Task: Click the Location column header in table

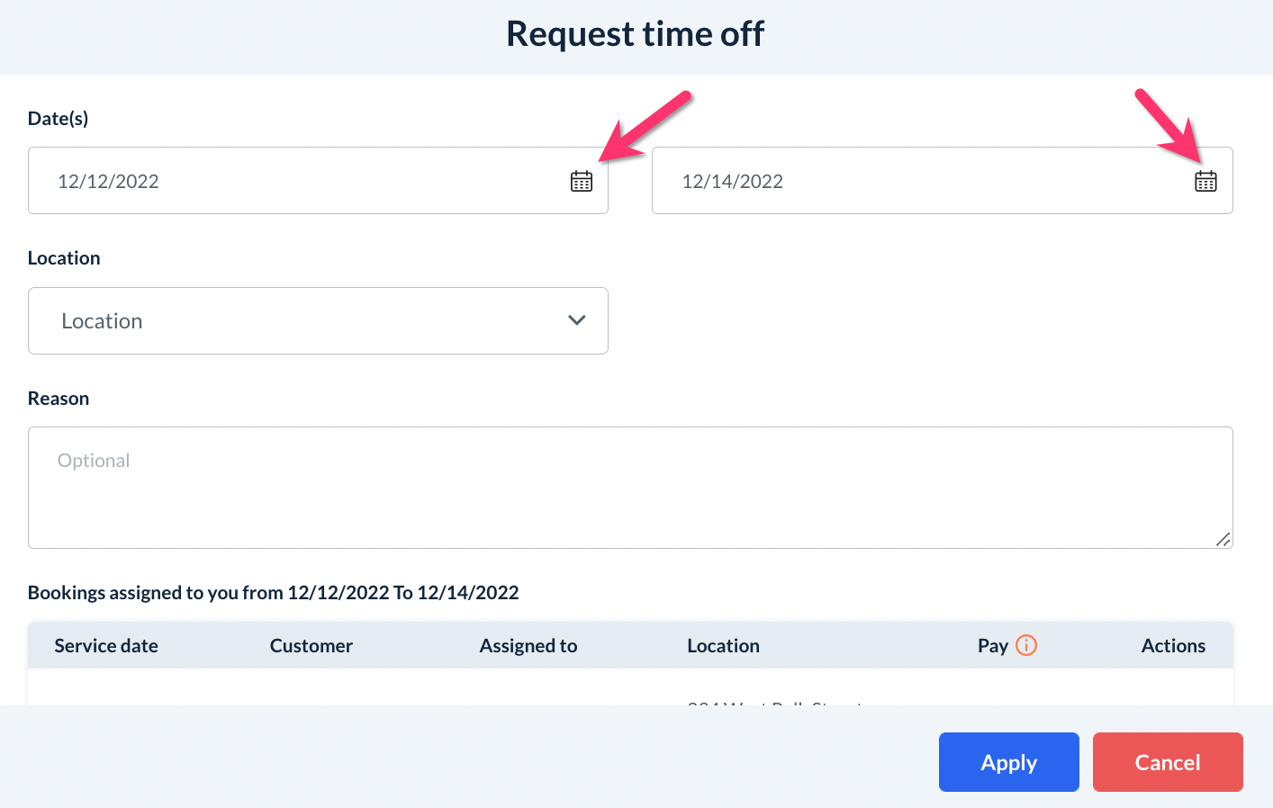Action: (x=724, y=646)
